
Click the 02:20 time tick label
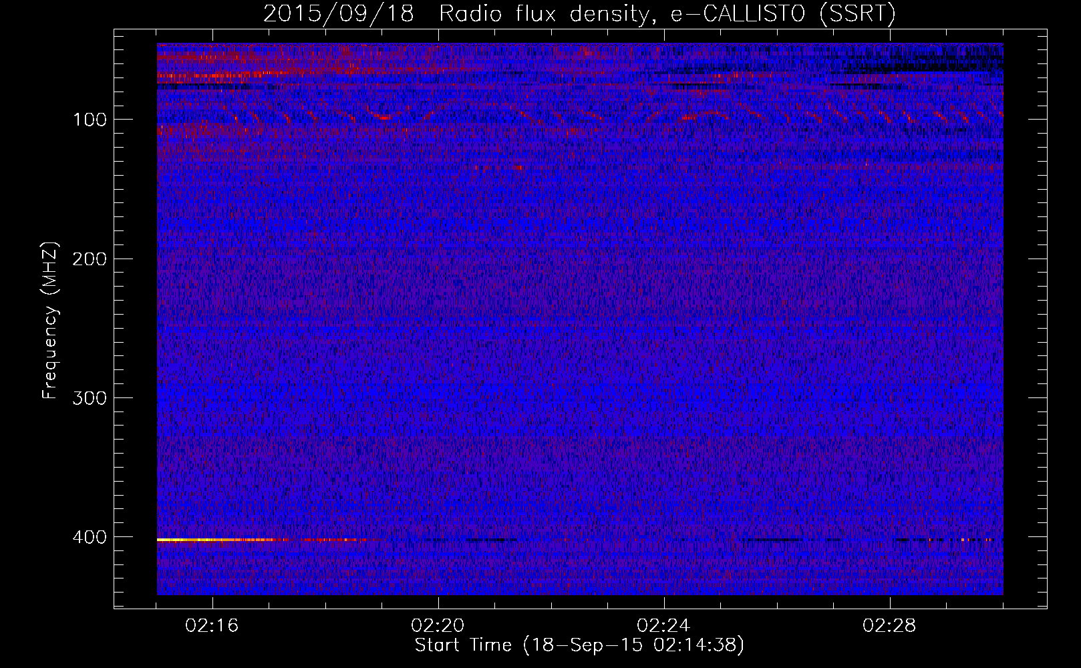tap(438, 626)
